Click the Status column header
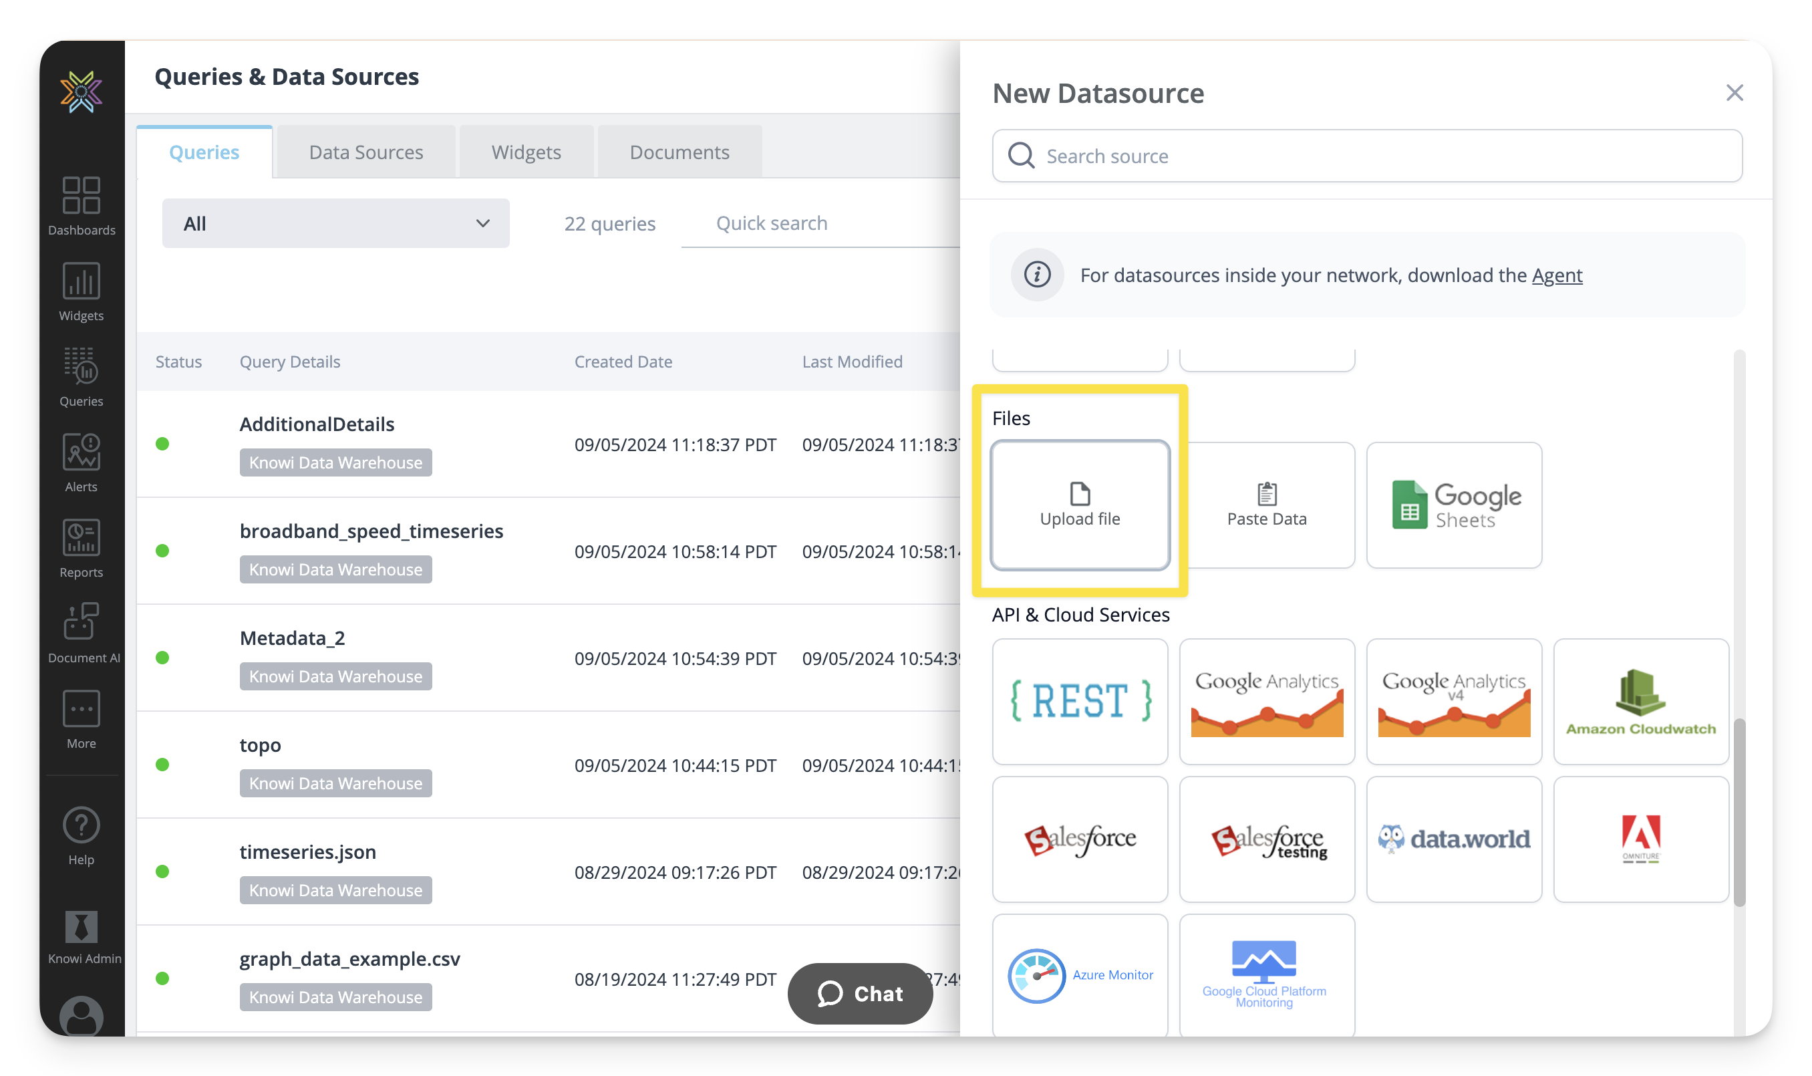Viewport: 1812px width, 1076px height. (178, 362)
